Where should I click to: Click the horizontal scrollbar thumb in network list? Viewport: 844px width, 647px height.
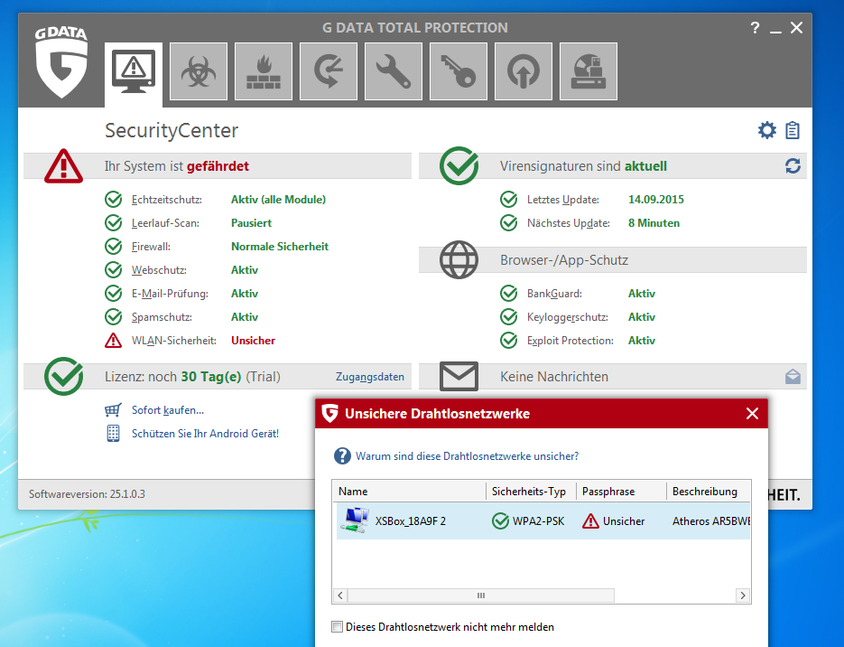481,595
